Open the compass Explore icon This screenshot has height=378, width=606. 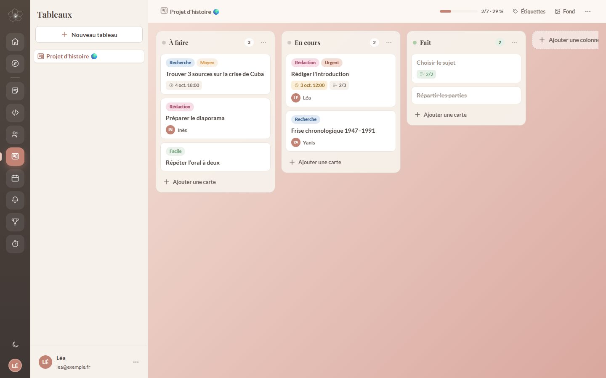(x=15, y=63)
